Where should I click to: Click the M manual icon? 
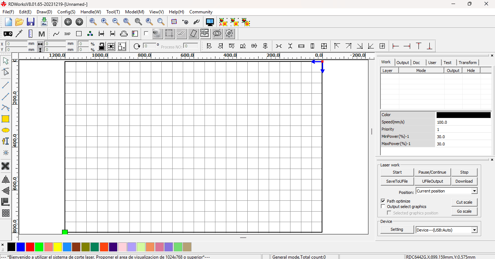(x=42, y=34)
